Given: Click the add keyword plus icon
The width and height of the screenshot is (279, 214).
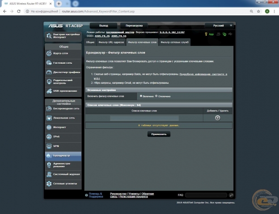Looking at the screenshot, I should click(217, 118).
